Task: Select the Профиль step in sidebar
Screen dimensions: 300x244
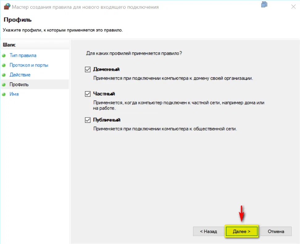Action: (19, 84)
